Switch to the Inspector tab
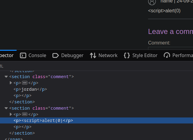The height and width of the screenshot is (140, 193). pyautogui.click(x=7, y=55)
